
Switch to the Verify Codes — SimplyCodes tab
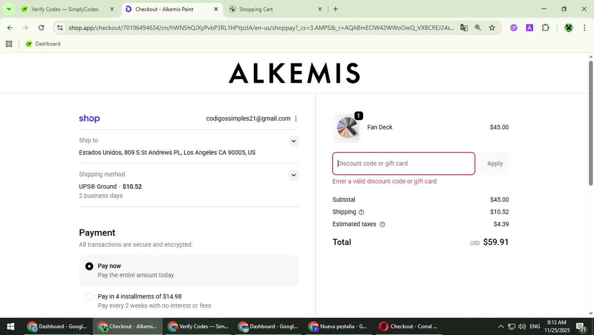pyautogui.click(x=65, y=9)
